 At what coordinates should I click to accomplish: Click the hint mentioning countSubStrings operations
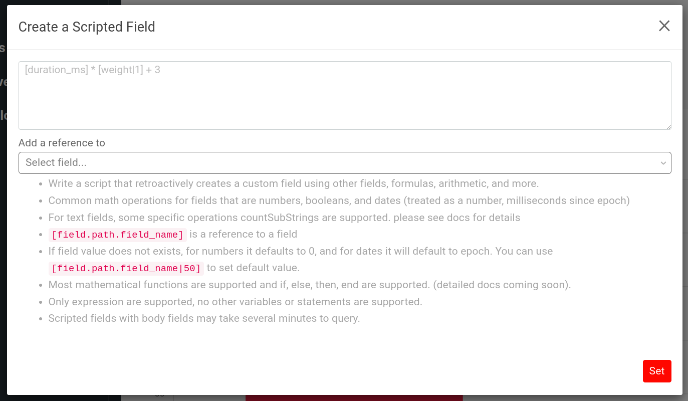tap(284, 218)
